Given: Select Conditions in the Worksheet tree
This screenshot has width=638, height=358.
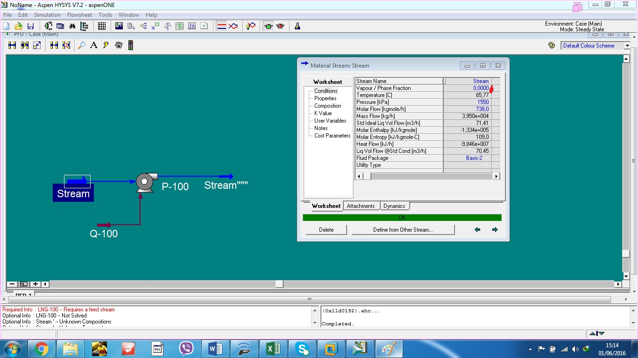Looking at the screenshot, I should pyautogui.click(x=326, y=91).
